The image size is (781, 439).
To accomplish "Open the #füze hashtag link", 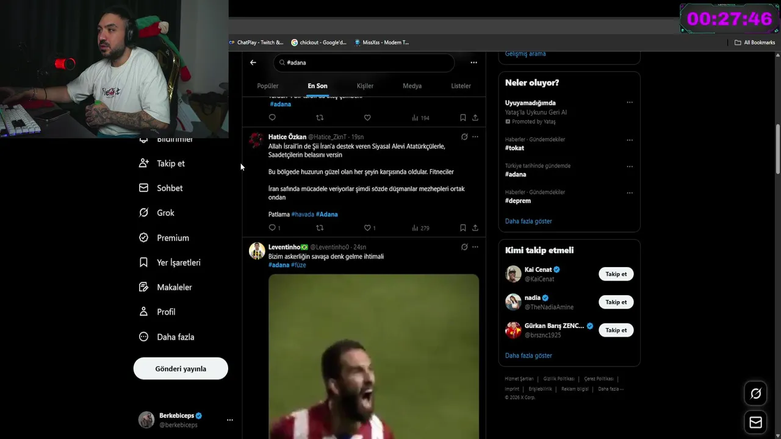I will point(298,265).
